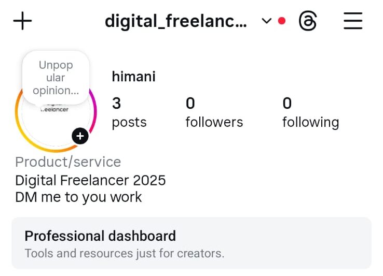Tap the word "posts" under the count
Screen dimensions: 383x276
[129, 122]
